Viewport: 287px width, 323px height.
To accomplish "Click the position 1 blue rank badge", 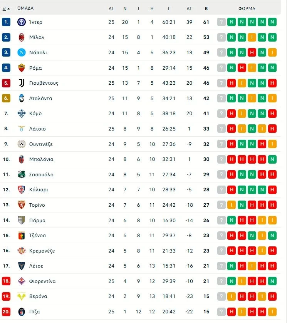I will 6,22.
